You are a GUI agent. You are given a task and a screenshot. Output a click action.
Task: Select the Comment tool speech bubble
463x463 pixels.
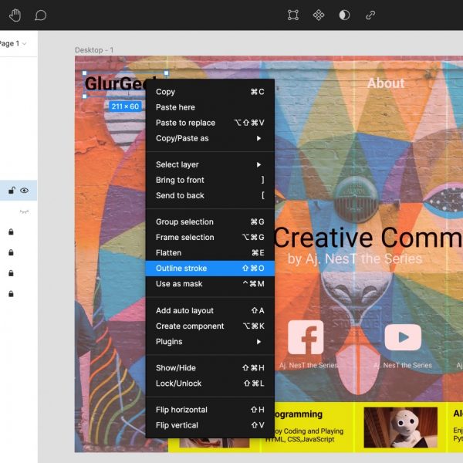40,15
